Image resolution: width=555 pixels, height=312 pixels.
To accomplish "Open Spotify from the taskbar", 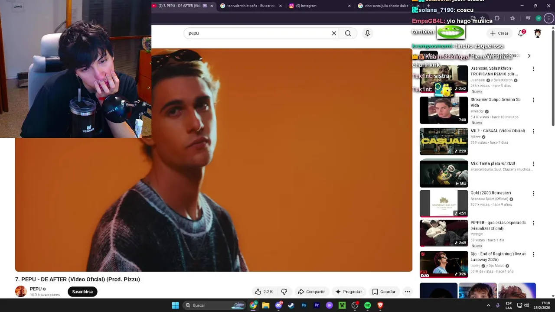I will click(368, 305).
